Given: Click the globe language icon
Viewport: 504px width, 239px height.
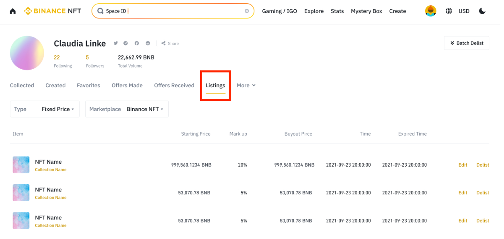Looking at the screenshot, I should point(449,11).
